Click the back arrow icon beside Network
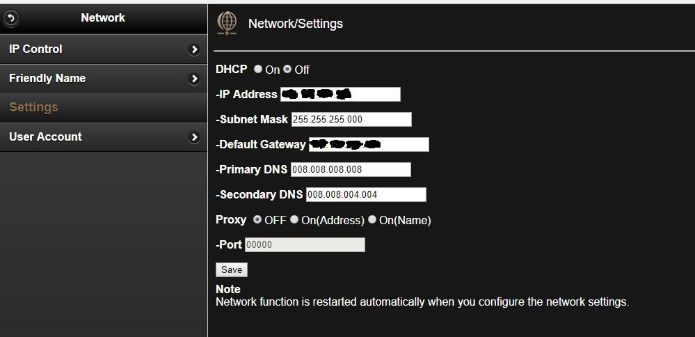The width and height of the screenshot is (695, 337). tap(12, 18)
